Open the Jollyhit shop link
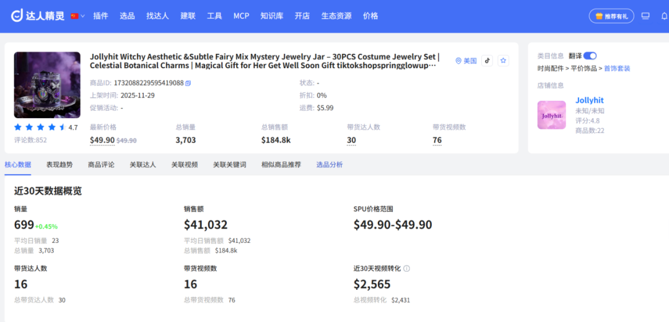 (x=590, y=101)
